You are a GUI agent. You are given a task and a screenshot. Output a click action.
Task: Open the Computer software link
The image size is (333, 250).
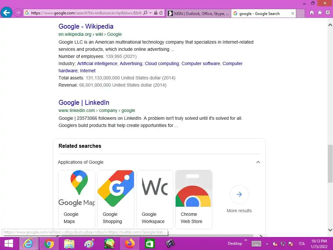point(201,63)
